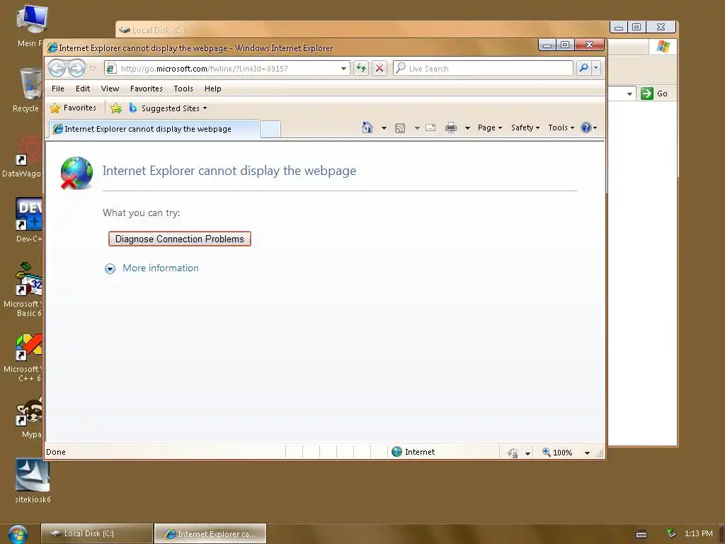The width and height of the screenshot is (725, 544).
Task: Select the 'Internet Explorer cannot display' tab
Action: (154, 129)
